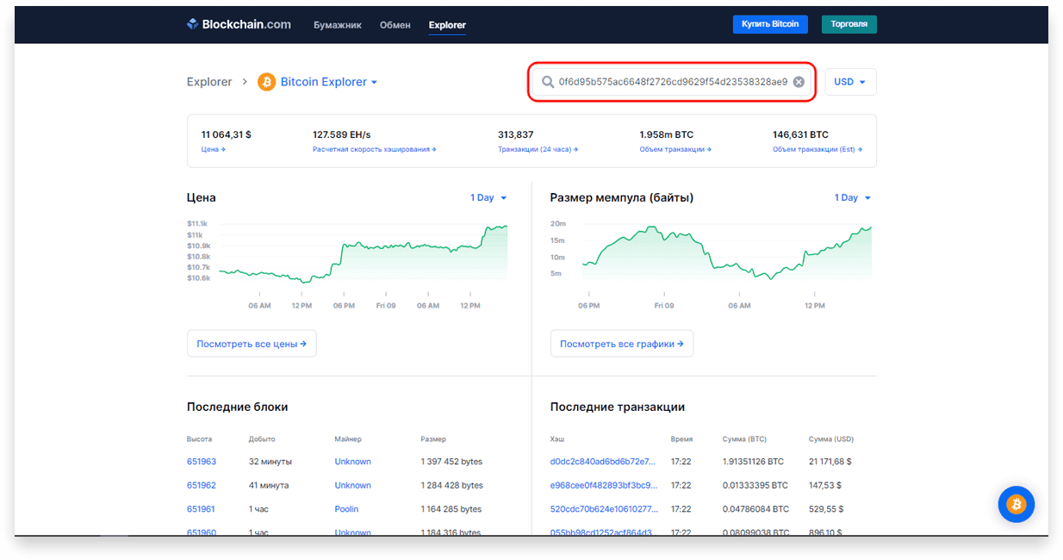Click the Сумма (BTC) column header
Viewport: 1063px width, 560px height.
pyautogui.click(x=745, y=439)
